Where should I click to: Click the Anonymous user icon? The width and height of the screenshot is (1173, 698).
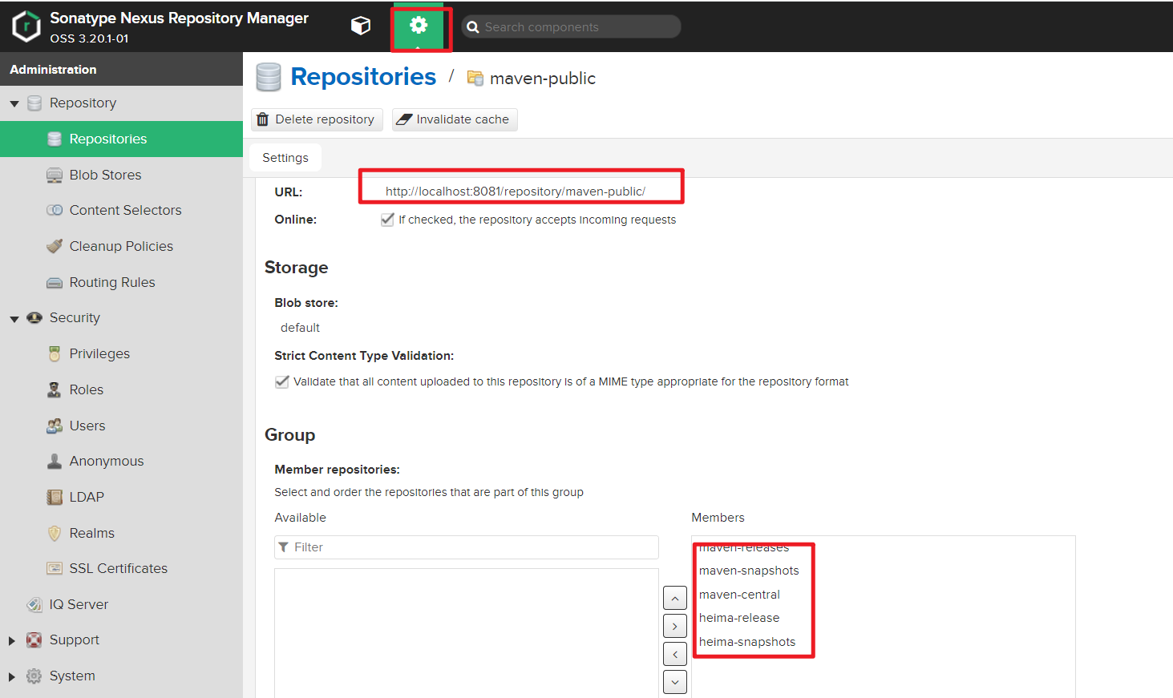coord(55,461)
